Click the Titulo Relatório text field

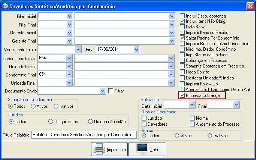click(x=84, y=135)
